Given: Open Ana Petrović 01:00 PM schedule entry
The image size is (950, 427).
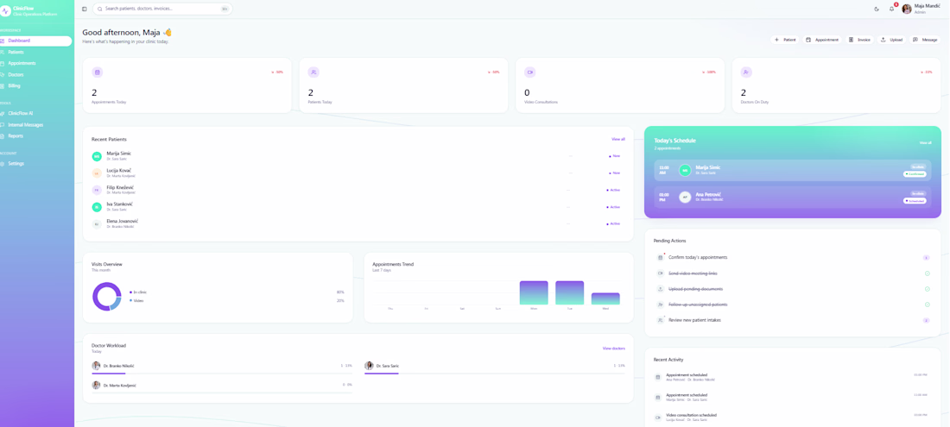Looking at the screenshot, I should coord(793,198).
